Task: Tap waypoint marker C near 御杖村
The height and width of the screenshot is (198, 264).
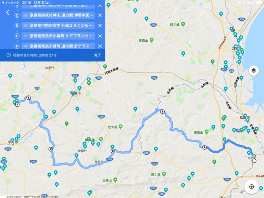Action: pyautogui.click(x=112, y=151)
